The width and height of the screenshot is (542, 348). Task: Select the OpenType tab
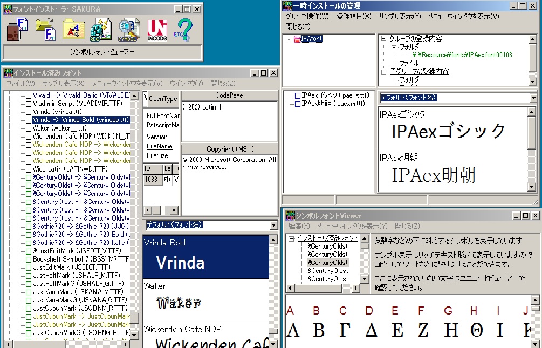point(163,99)
